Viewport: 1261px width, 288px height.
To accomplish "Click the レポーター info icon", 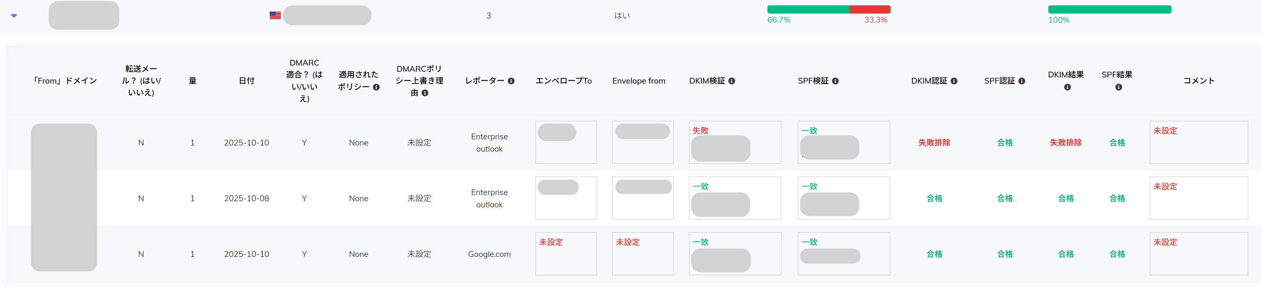I will point(510,81).
